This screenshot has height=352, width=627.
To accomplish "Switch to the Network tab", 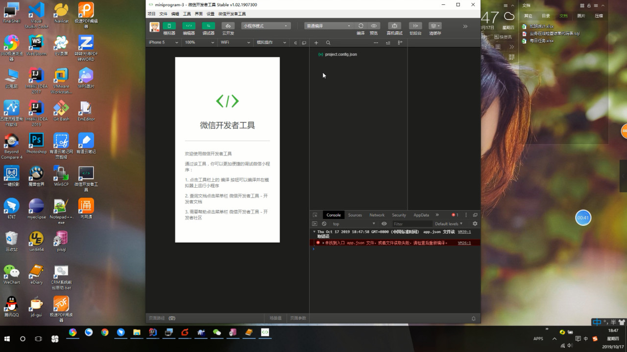I will [x=377, y=215].
